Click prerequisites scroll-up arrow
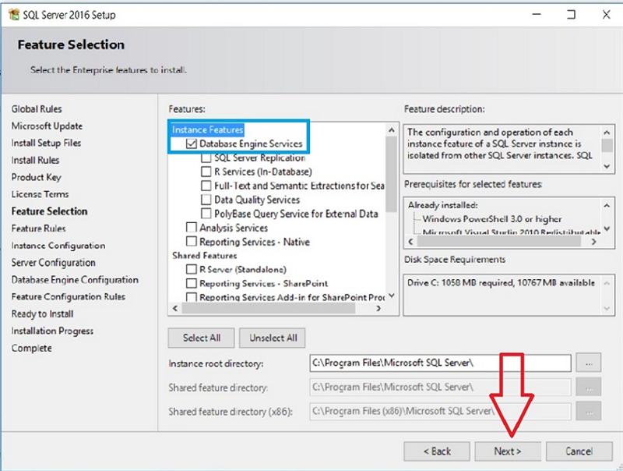The image size is (623, 471). (x=607, y=205)
